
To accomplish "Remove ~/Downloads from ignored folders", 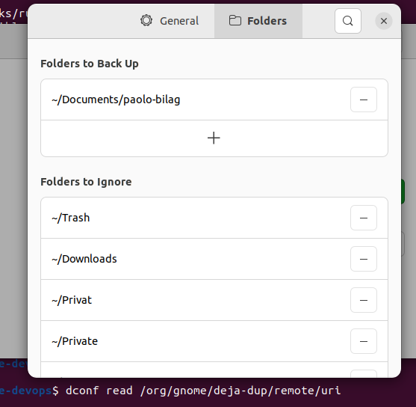I will [x=364, y=259].
